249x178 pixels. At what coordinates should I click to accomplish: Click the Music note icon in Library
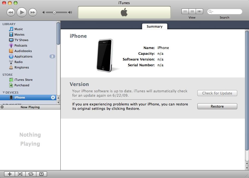tap(11, 29)
